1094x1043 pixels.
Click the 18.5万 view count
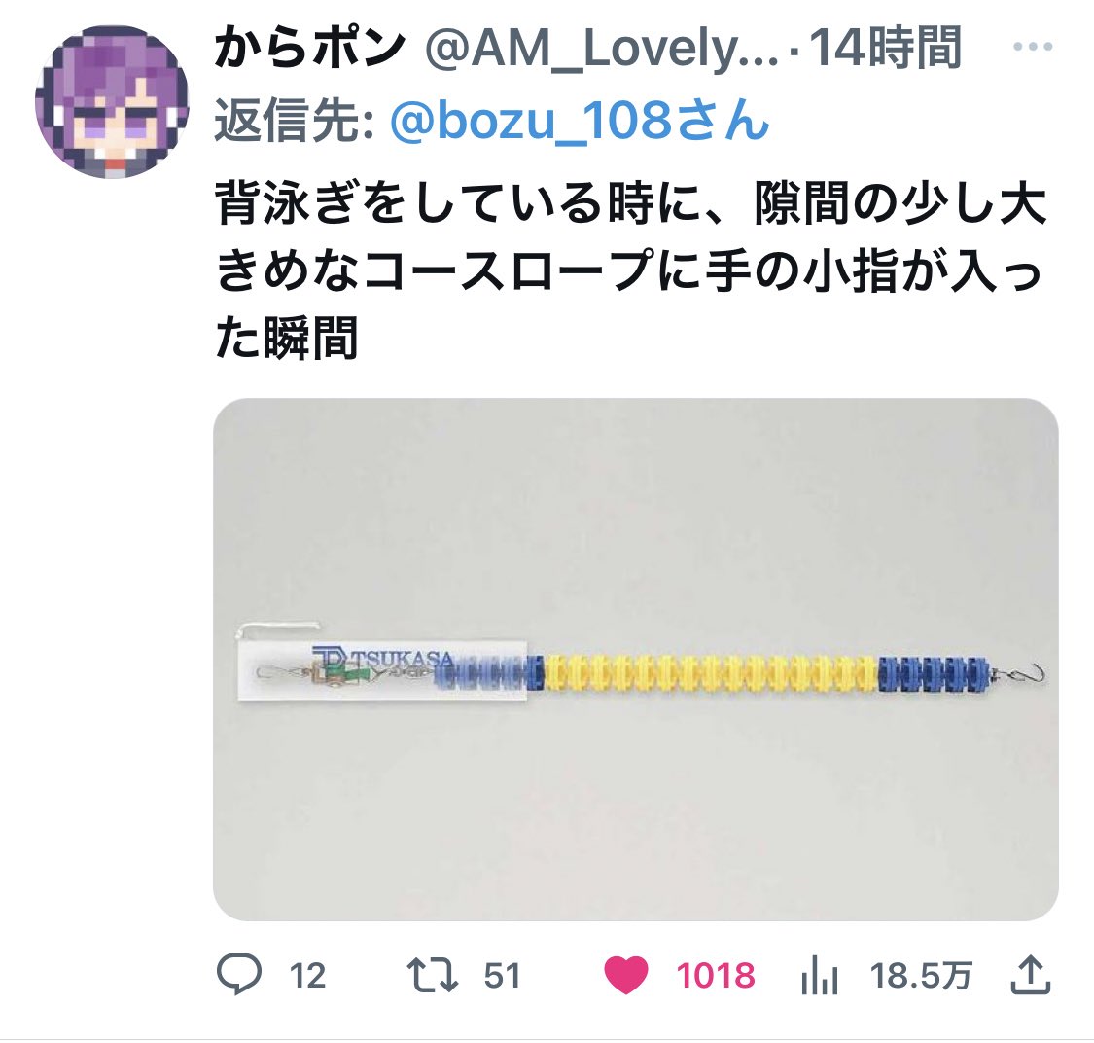click(921, 976)
